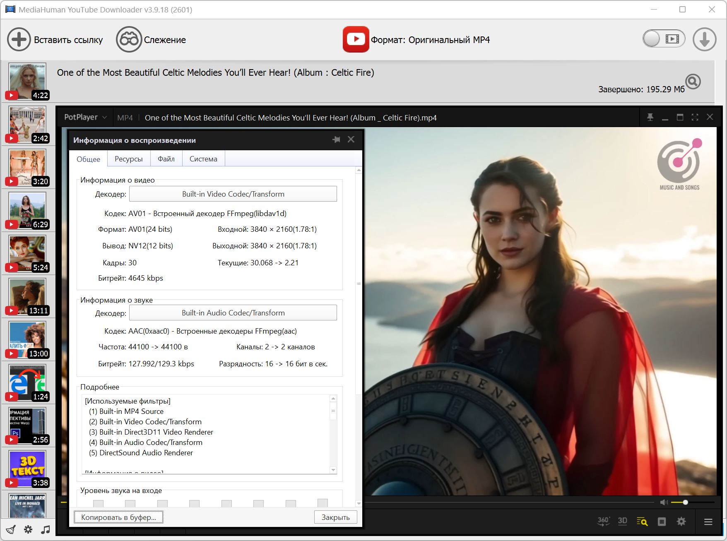Click the download-all arrow icon
The height and width of the screenshot is (541, 727).
pos(704,40)
